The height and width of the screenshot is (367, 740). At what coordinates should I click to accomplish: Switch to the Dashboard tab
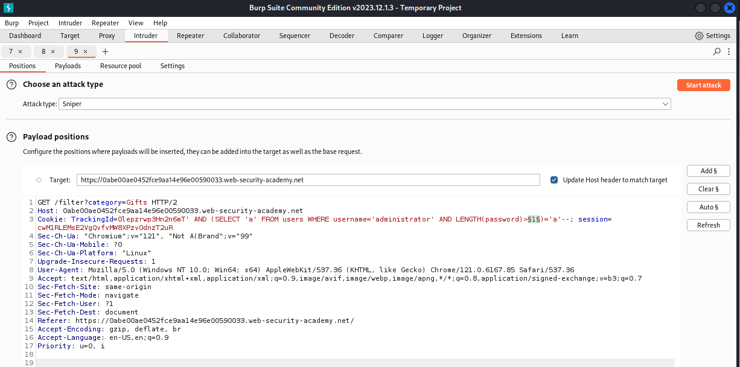(x=25, y=36)
